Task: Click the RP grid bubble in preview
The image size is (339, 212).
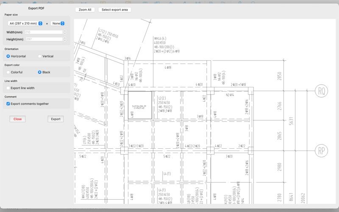Action: [x=321, y=151]
